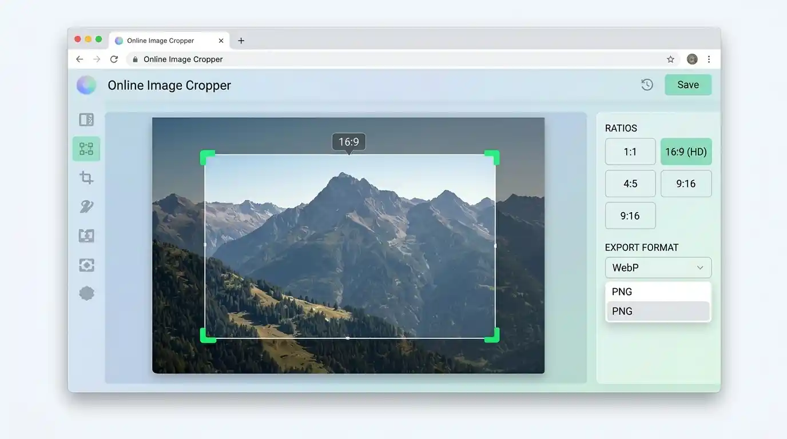Reload the page with the refresh icon
This screenshot has height=439, width=787.
click(114, 59)
